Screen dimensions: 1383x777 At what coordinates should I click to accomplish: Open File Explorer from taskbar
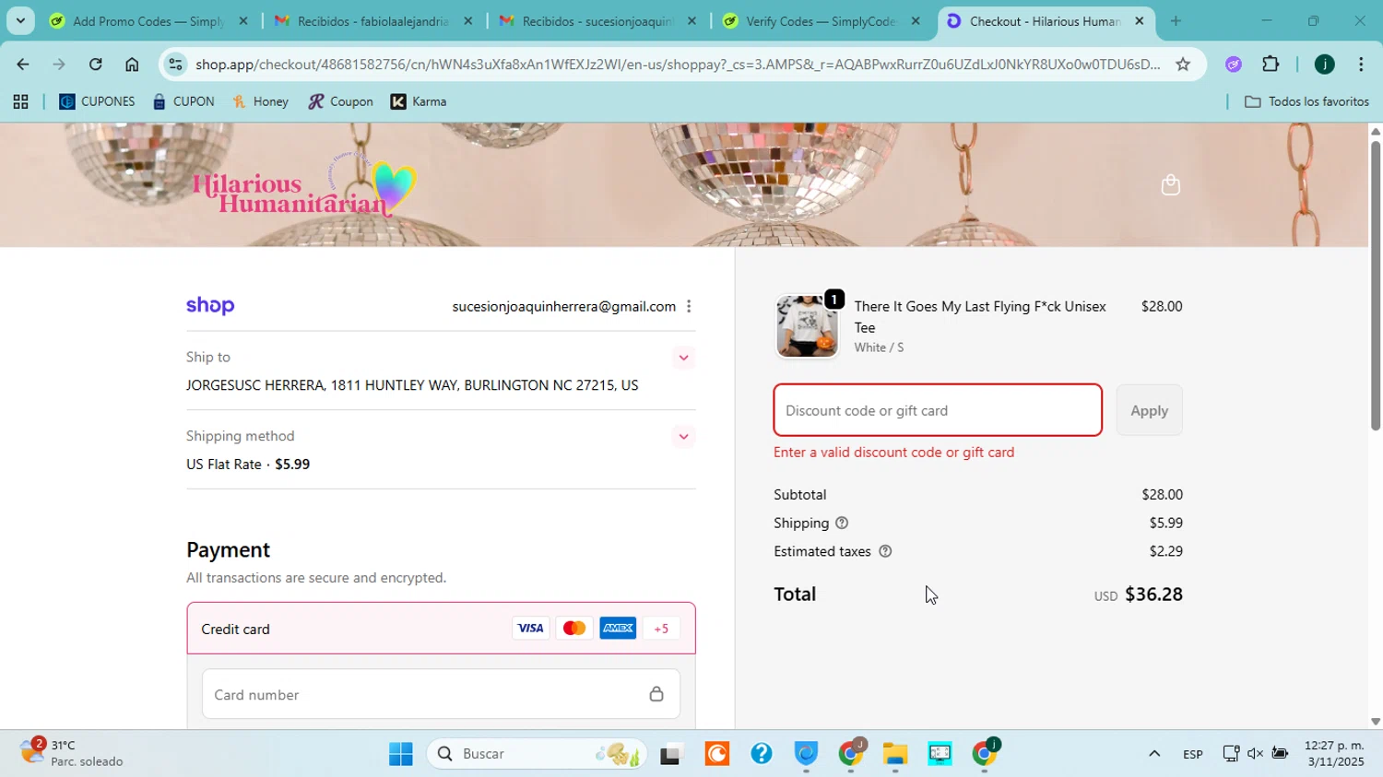point(895,754)
